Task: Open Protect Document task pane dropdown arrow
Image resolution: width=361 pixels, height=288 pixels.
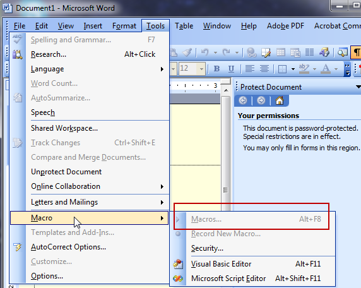Action: [x=358, y=87]
